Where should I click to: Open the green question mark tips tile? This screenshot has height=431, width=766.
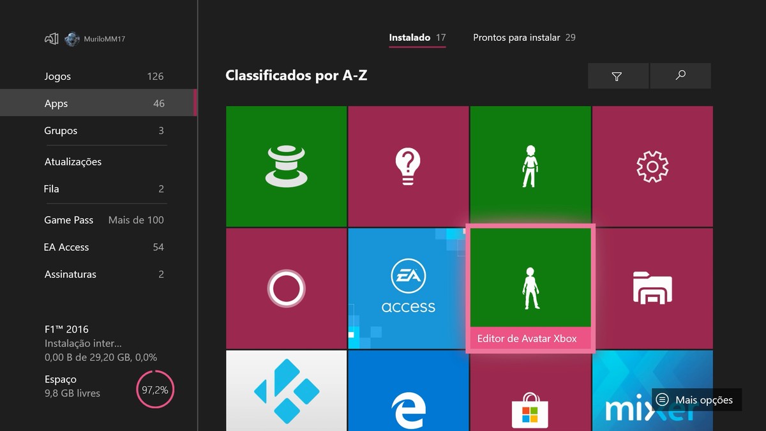[x=408, y=166]
